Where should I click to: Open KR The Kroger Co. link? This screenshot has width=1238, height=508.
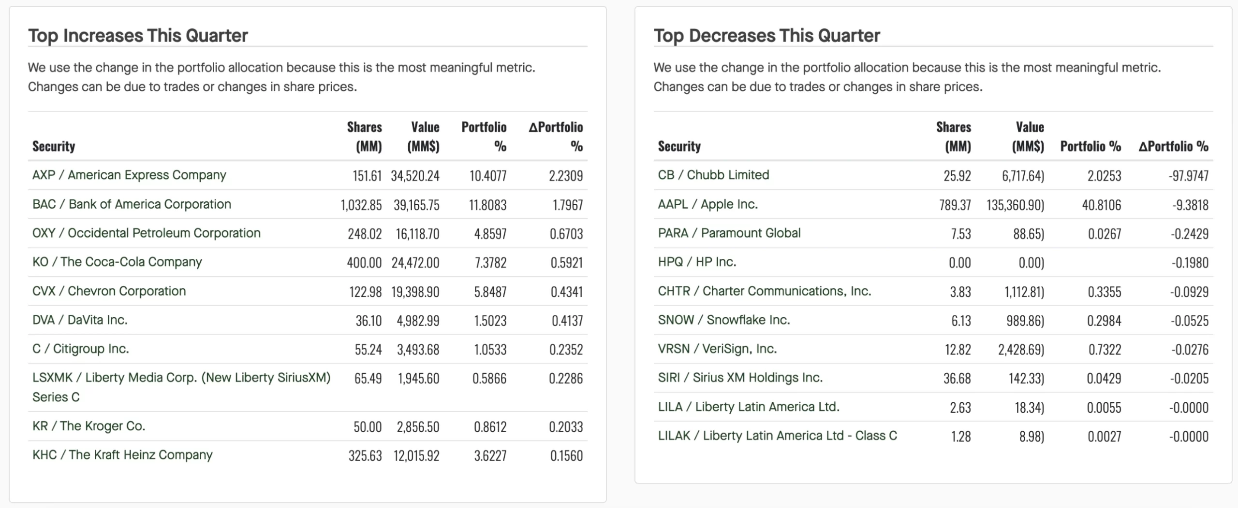[89, 426]
